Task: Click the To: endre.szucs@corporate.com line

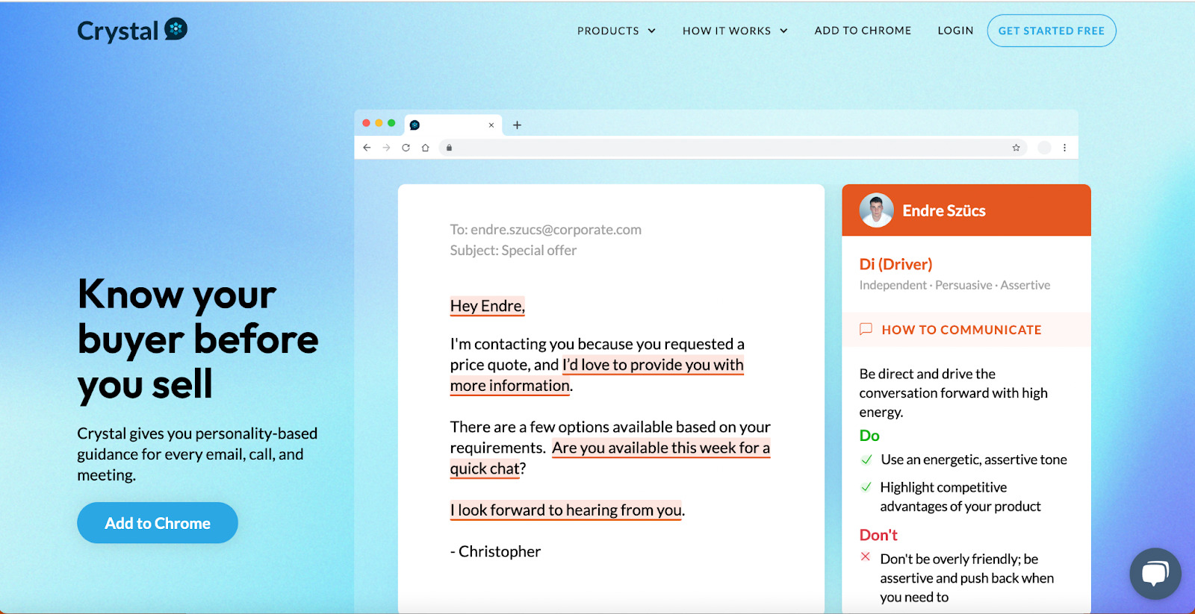Action: 546,230
